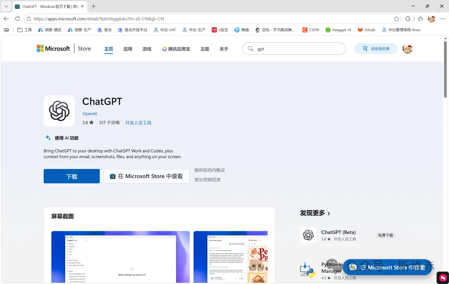Bookmark this page with the star icon
The width and height of the screenshot is (449, 284).
tap(396, 19)
